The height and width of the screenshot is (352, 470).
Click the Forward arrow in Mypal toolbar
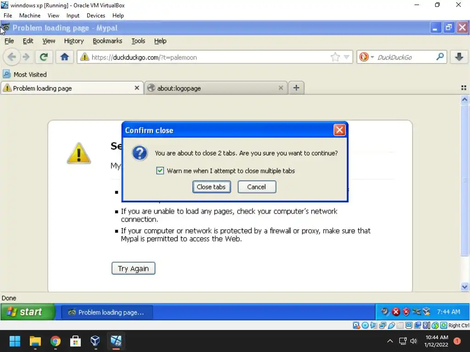[x=26, y=57]
